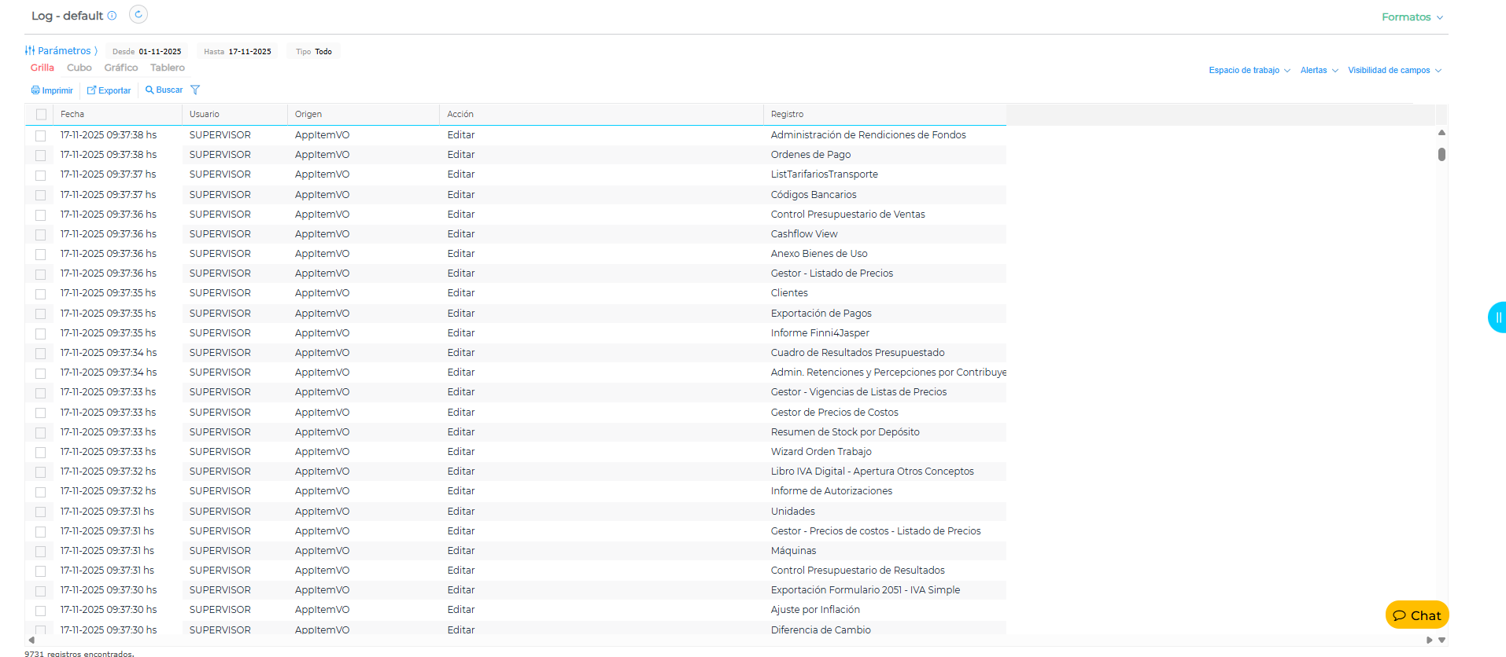Viewport: 1506px width, 657px height.
Task: Click the refresh icon beside Log - default
Action: coord(138,15)
